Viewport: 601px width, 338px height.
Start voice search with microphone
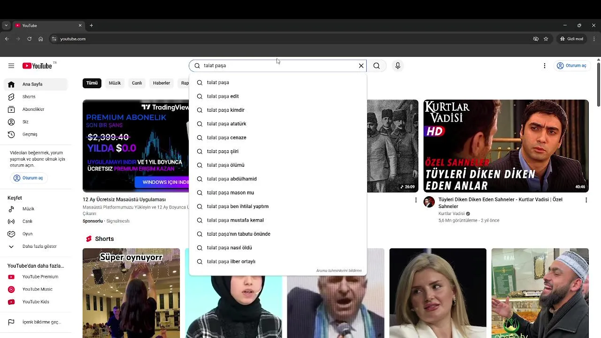point(398,66)
